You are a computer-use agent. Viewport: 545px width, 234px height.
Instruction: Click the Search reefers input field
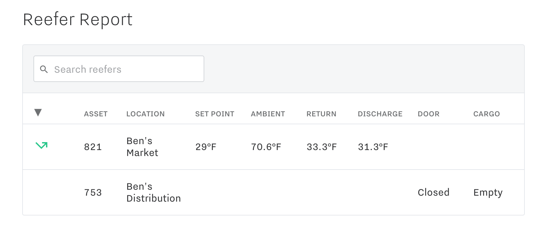click(119, 69)
